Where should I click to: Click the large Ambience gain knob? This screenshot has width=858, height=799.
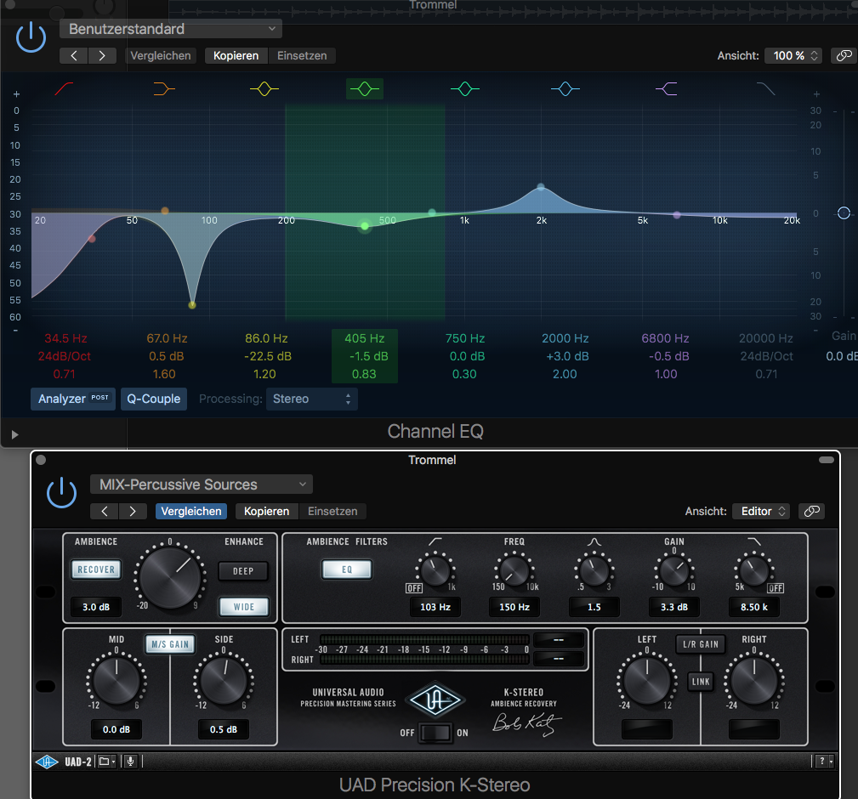tap(170, 575)
